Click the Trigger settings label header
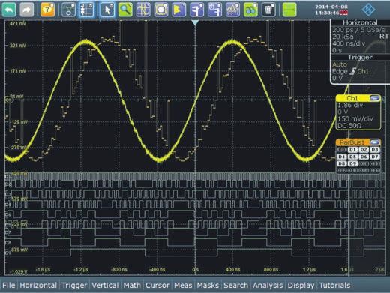This screenshot has height=293, width=390. [x=360, y=57]
